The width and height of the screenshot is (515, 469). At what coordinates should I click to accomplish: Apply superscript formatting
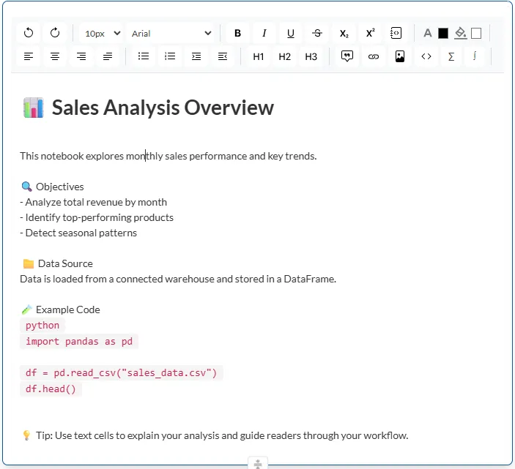[x=370, y=33]
